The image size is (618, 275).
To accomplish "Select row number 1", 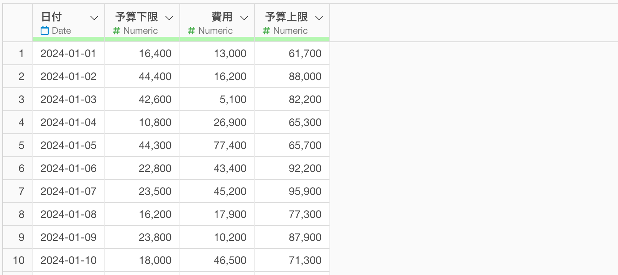I will (21, 54).
